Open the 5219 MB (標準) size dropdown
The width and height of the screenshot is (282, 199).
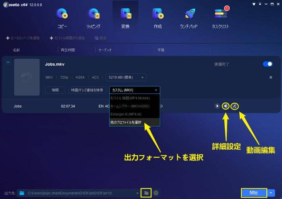[126, 77]
